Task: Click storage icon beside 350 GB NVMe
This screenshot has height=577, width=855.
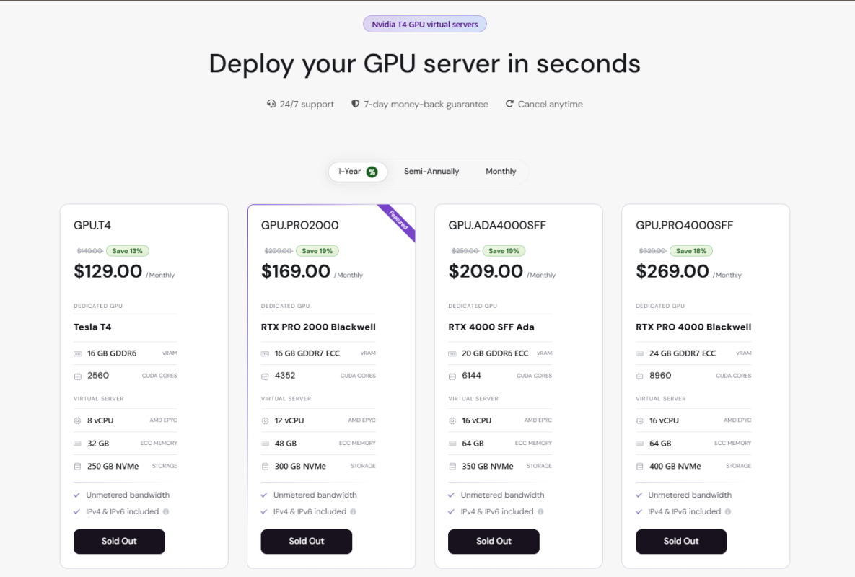Action: pyautogui.click(x=452, y=467)
